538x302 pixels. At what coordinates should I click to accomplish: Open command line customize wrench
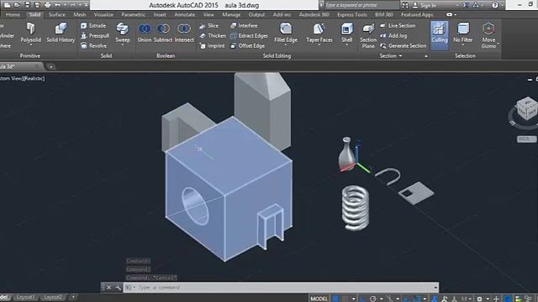[118, 287]
